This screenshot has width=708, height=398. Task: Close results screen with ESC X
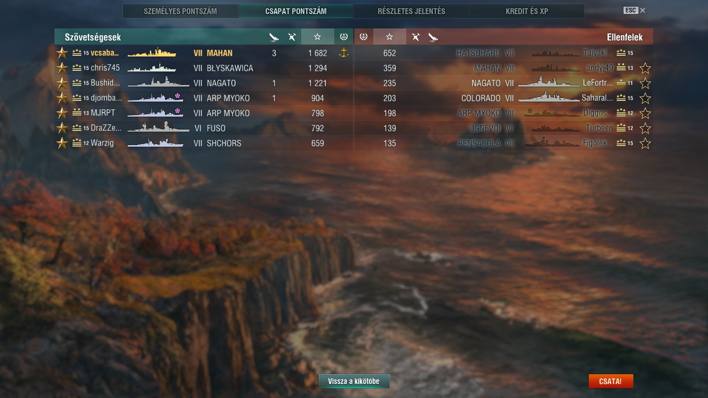[x=635, y=10]
